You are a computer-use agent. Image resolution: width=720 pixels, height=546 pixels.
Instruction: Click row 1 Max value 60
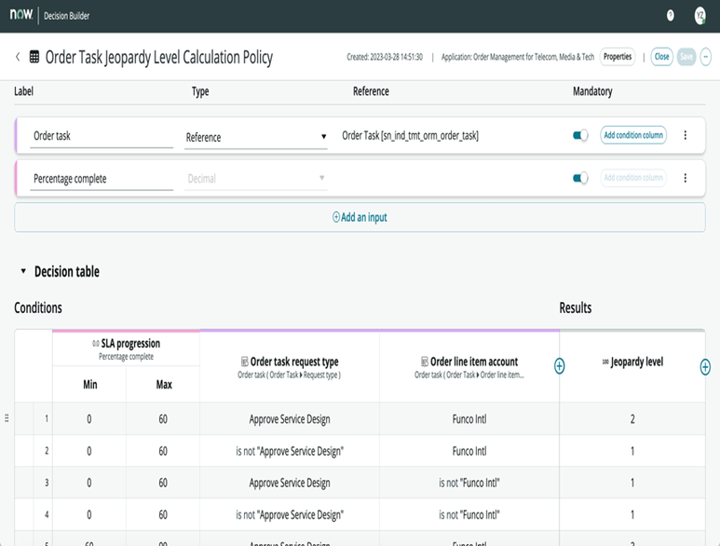[163, 418]
